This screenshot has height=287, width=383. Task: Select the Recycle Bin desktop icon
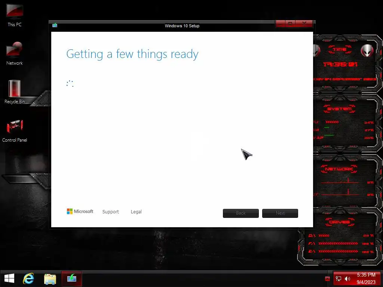click(15, 92)
